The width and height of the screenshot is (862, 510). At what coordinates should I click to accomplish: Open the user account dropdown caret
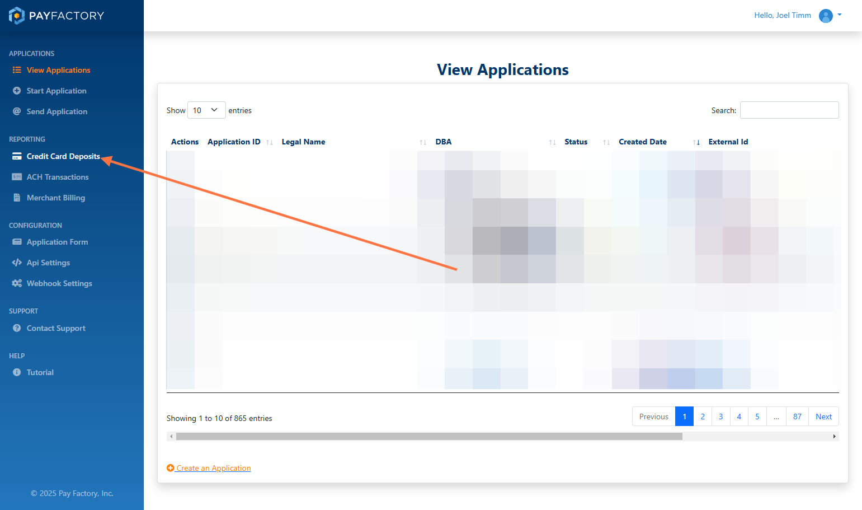pyautogui.click(x=840, y=15)
